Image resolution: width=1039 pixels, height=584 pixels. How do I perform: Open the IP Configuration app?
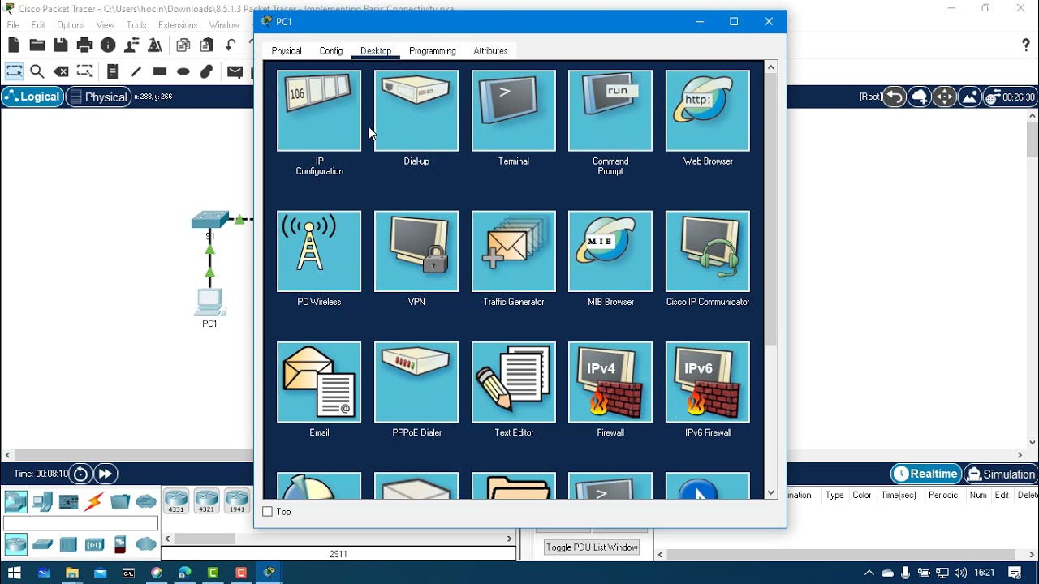tap(319, 110)
